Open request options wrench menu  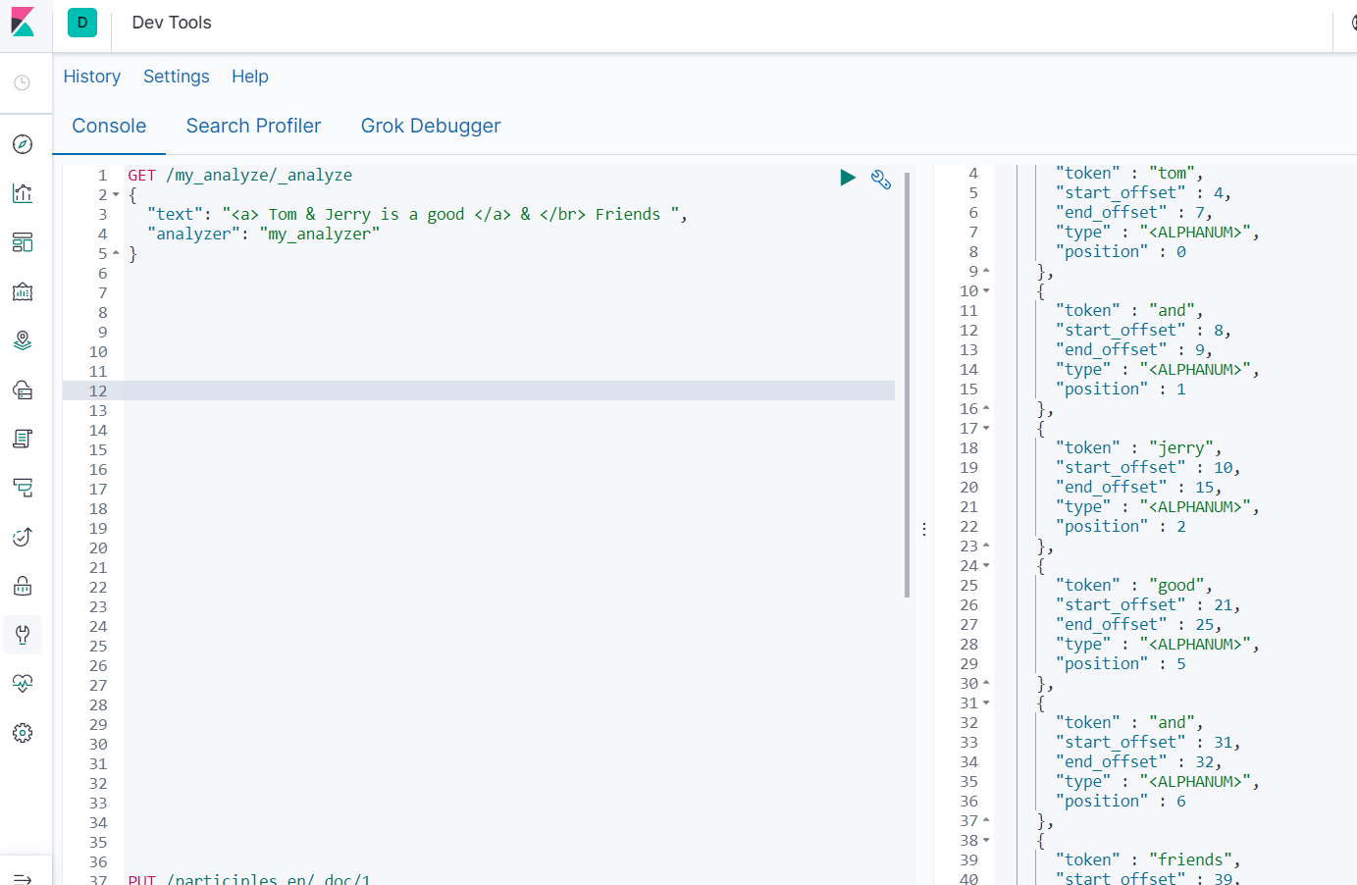(x=881, y=180)
